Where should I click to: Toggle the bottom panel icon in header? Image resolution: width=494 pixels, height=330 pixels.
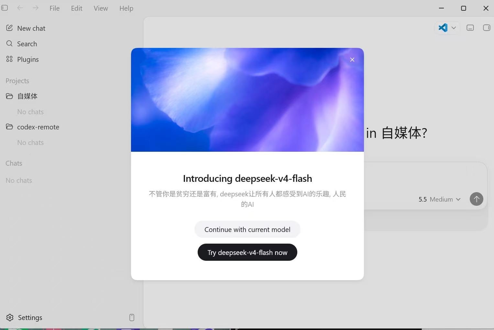click(470, 28)
